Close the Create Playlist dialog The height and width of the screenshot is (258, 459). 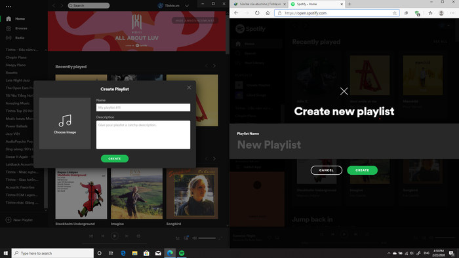coord(189,87)
